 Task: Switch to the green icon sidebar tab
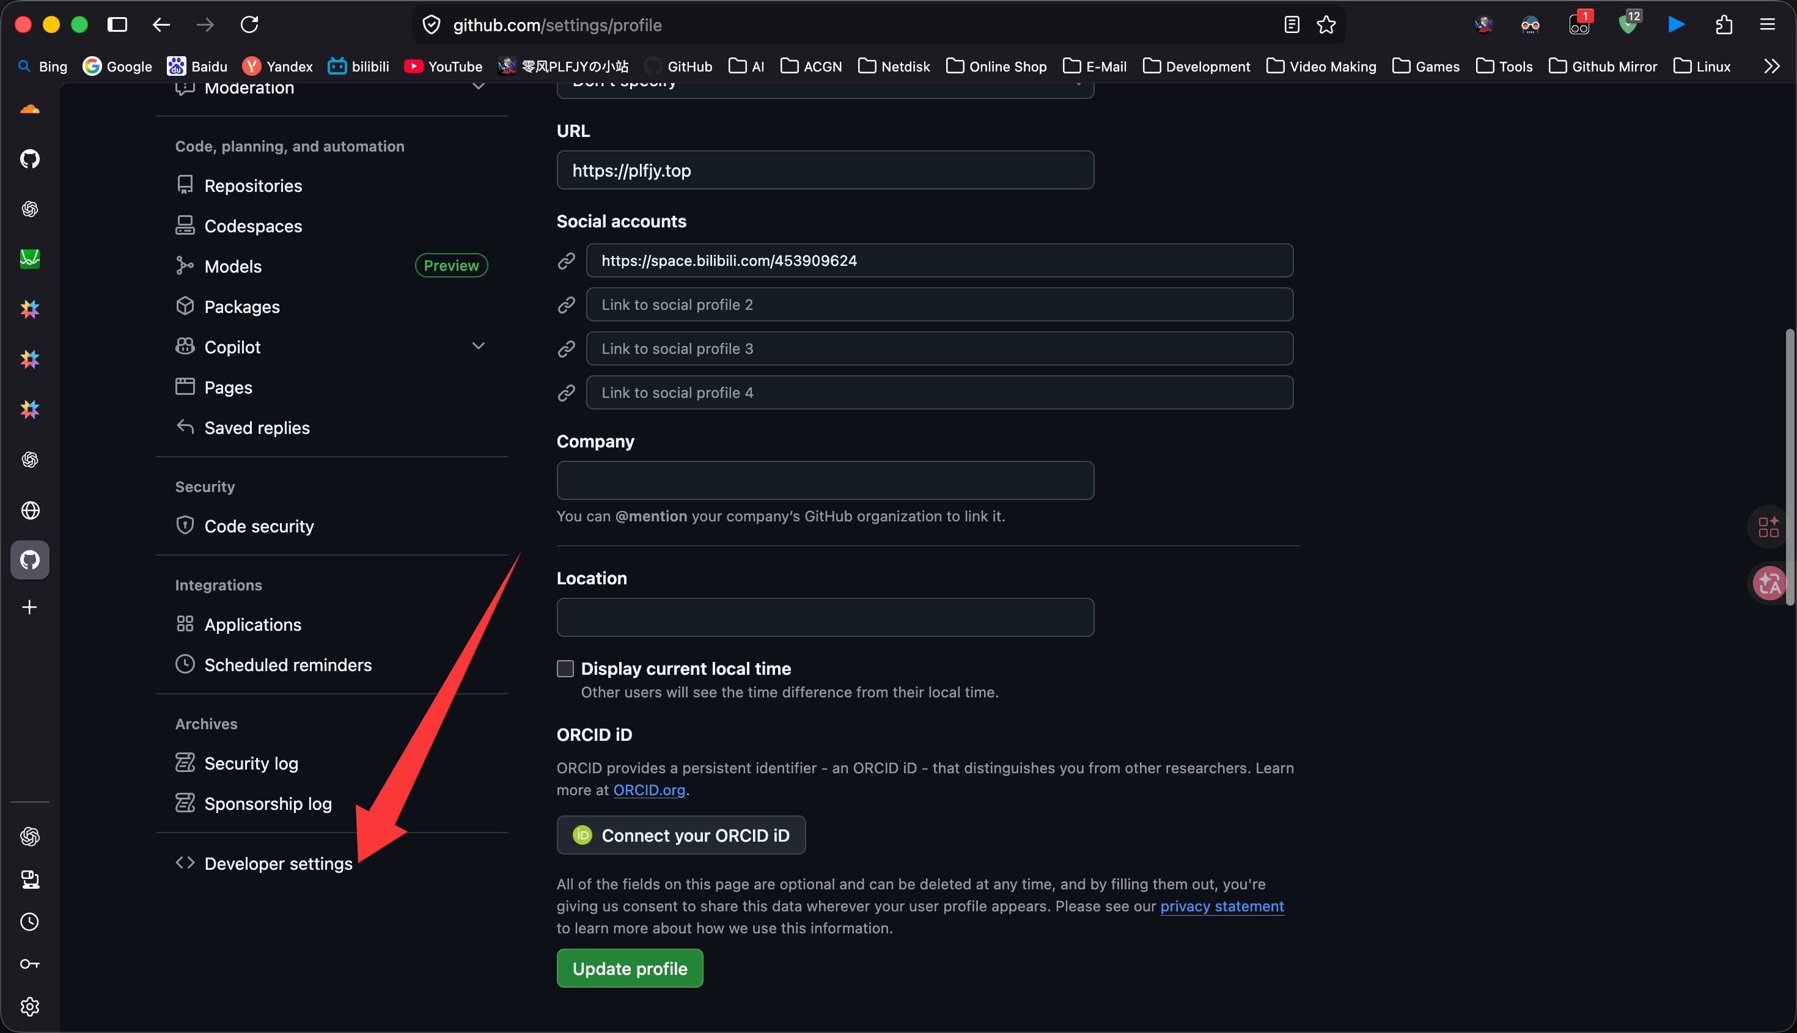pyautogui.click(x=30, y=258)
